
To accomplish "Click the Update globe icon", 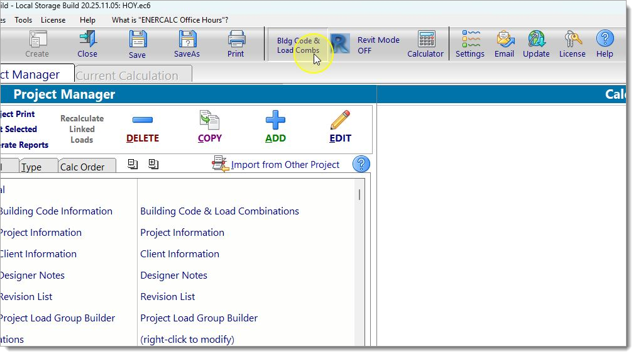I will pos(536,44).
